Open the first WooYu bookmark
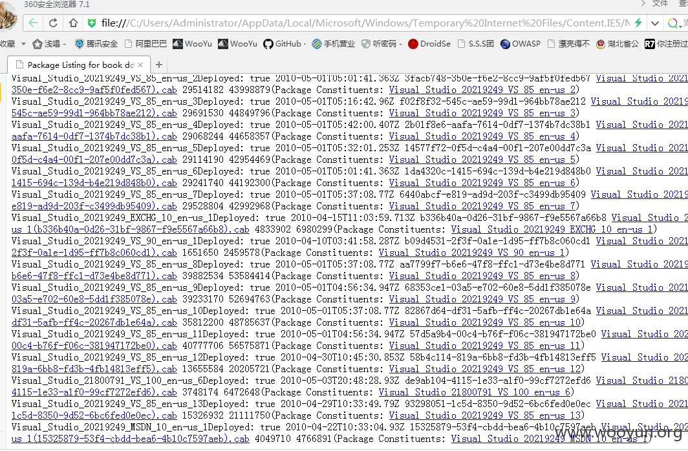This screenshot has width=688, height=451. [192, 44]
